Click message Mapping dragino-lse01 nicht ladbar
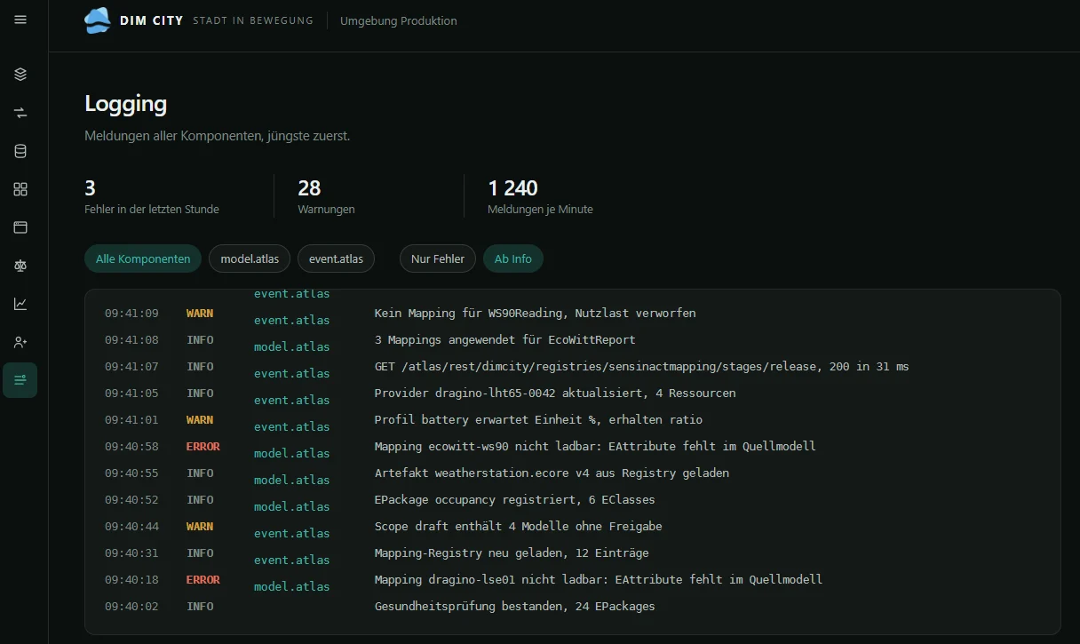1080x644 pixels. pyautogui.click(x=599, y=579)
